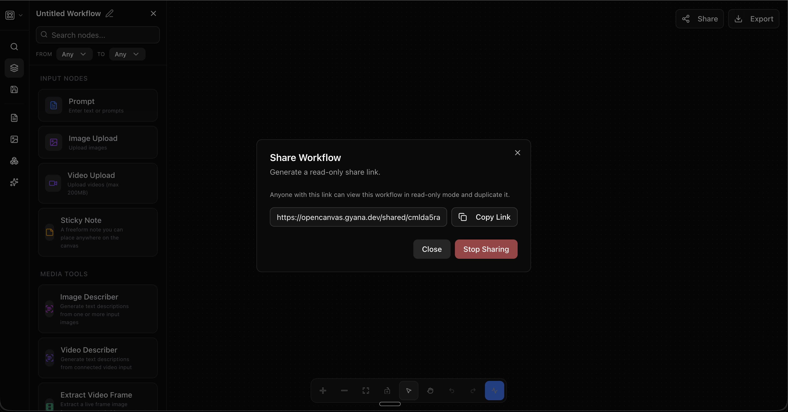Close the Share Workflow dialog with X
The image size is (788, 412).
coord(517,152)
